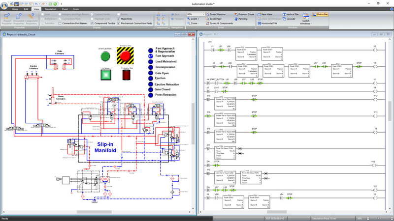Open the Switch Windows dropdown

(305, 19)
